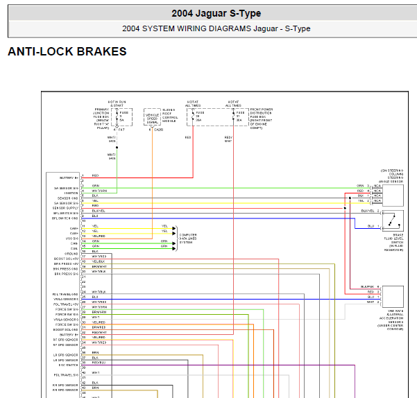Click the "BOOST SOL+5V" pin label

pyautogui.click(x=66, y=259)
